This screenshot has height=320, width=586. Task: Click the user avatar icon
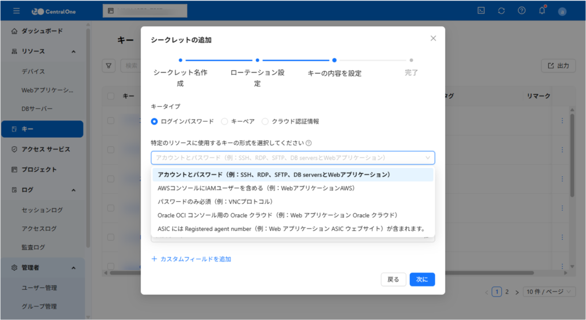pos(562,11)
